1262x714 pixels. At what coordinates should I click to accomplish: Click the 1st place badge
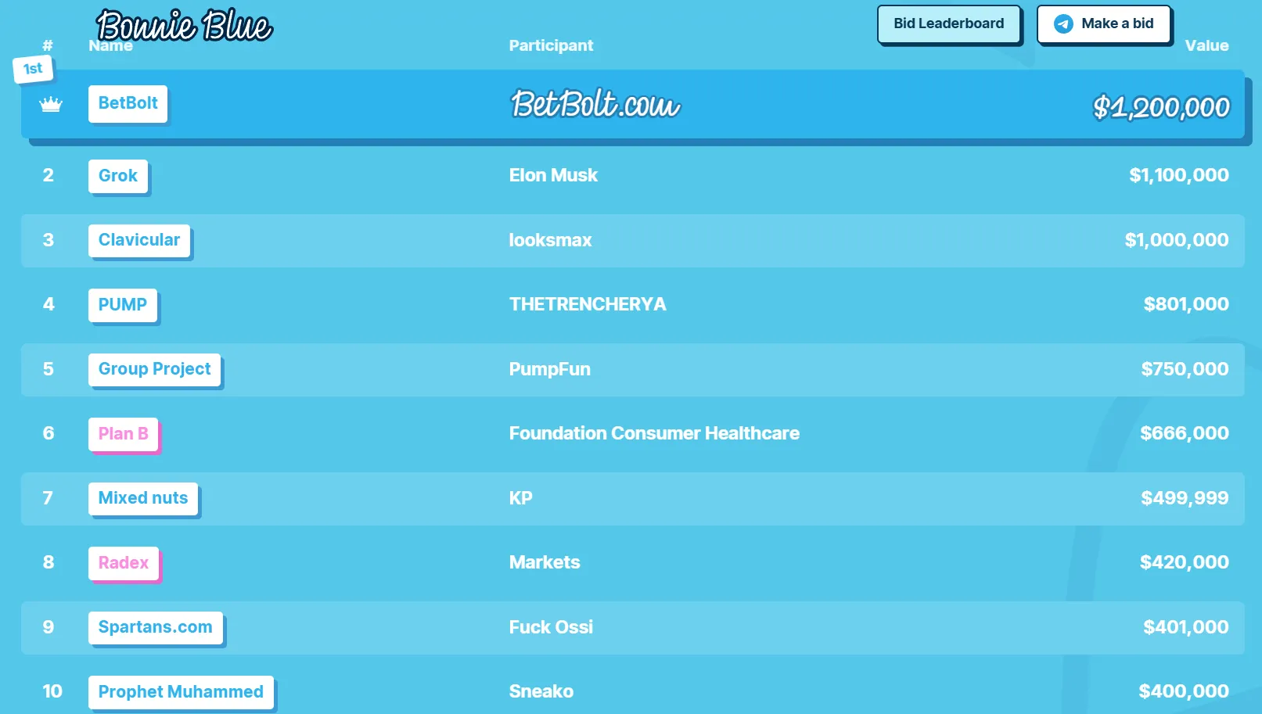(x=33, y=69)
